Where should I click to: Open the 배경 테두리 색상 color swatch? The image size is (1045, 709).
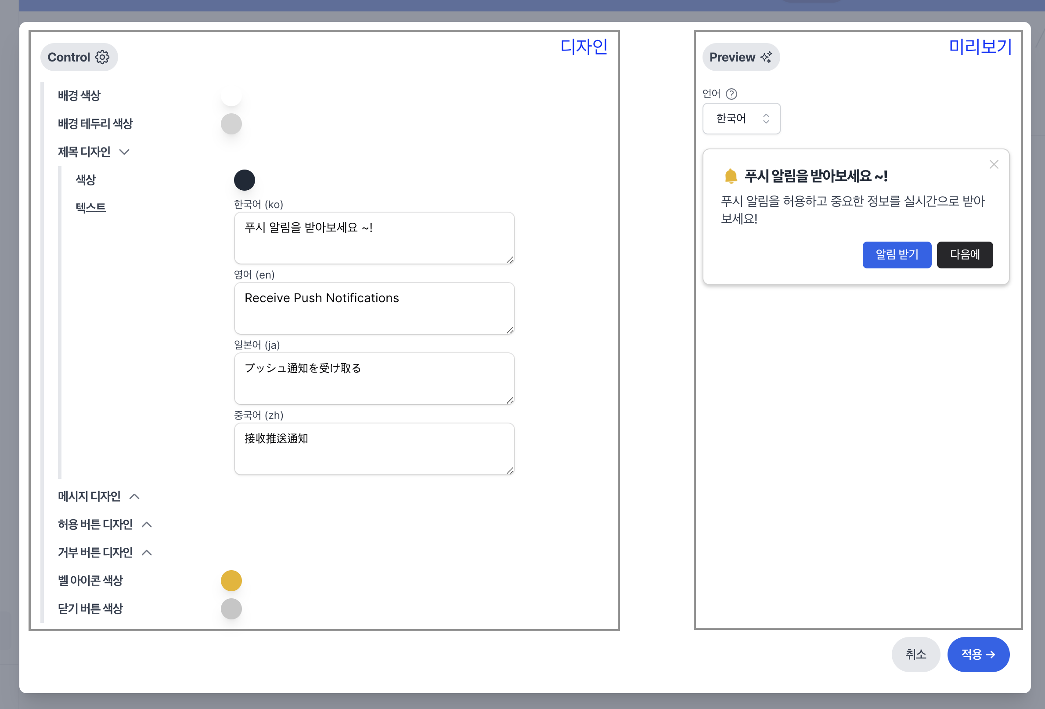pyautogui.click(x=231, y=124)
